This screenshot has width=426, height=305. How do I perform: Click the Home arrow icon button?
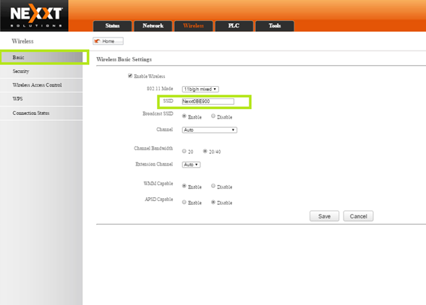pos(108,41)
